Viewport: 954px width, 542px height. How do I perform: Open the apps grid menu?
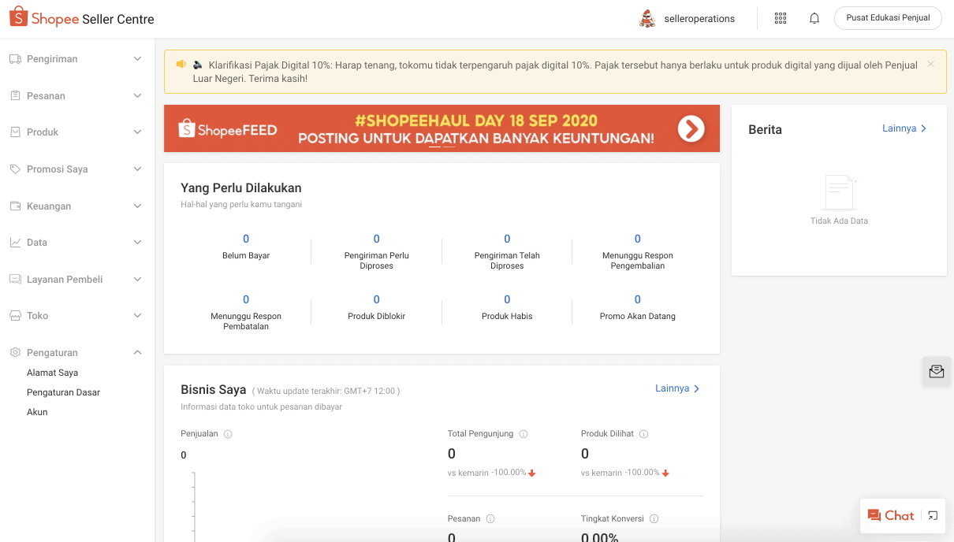pos(781,19)
